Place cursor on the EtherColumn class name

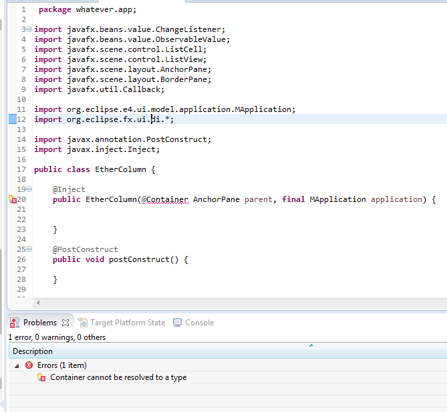[x=120, y=169]
